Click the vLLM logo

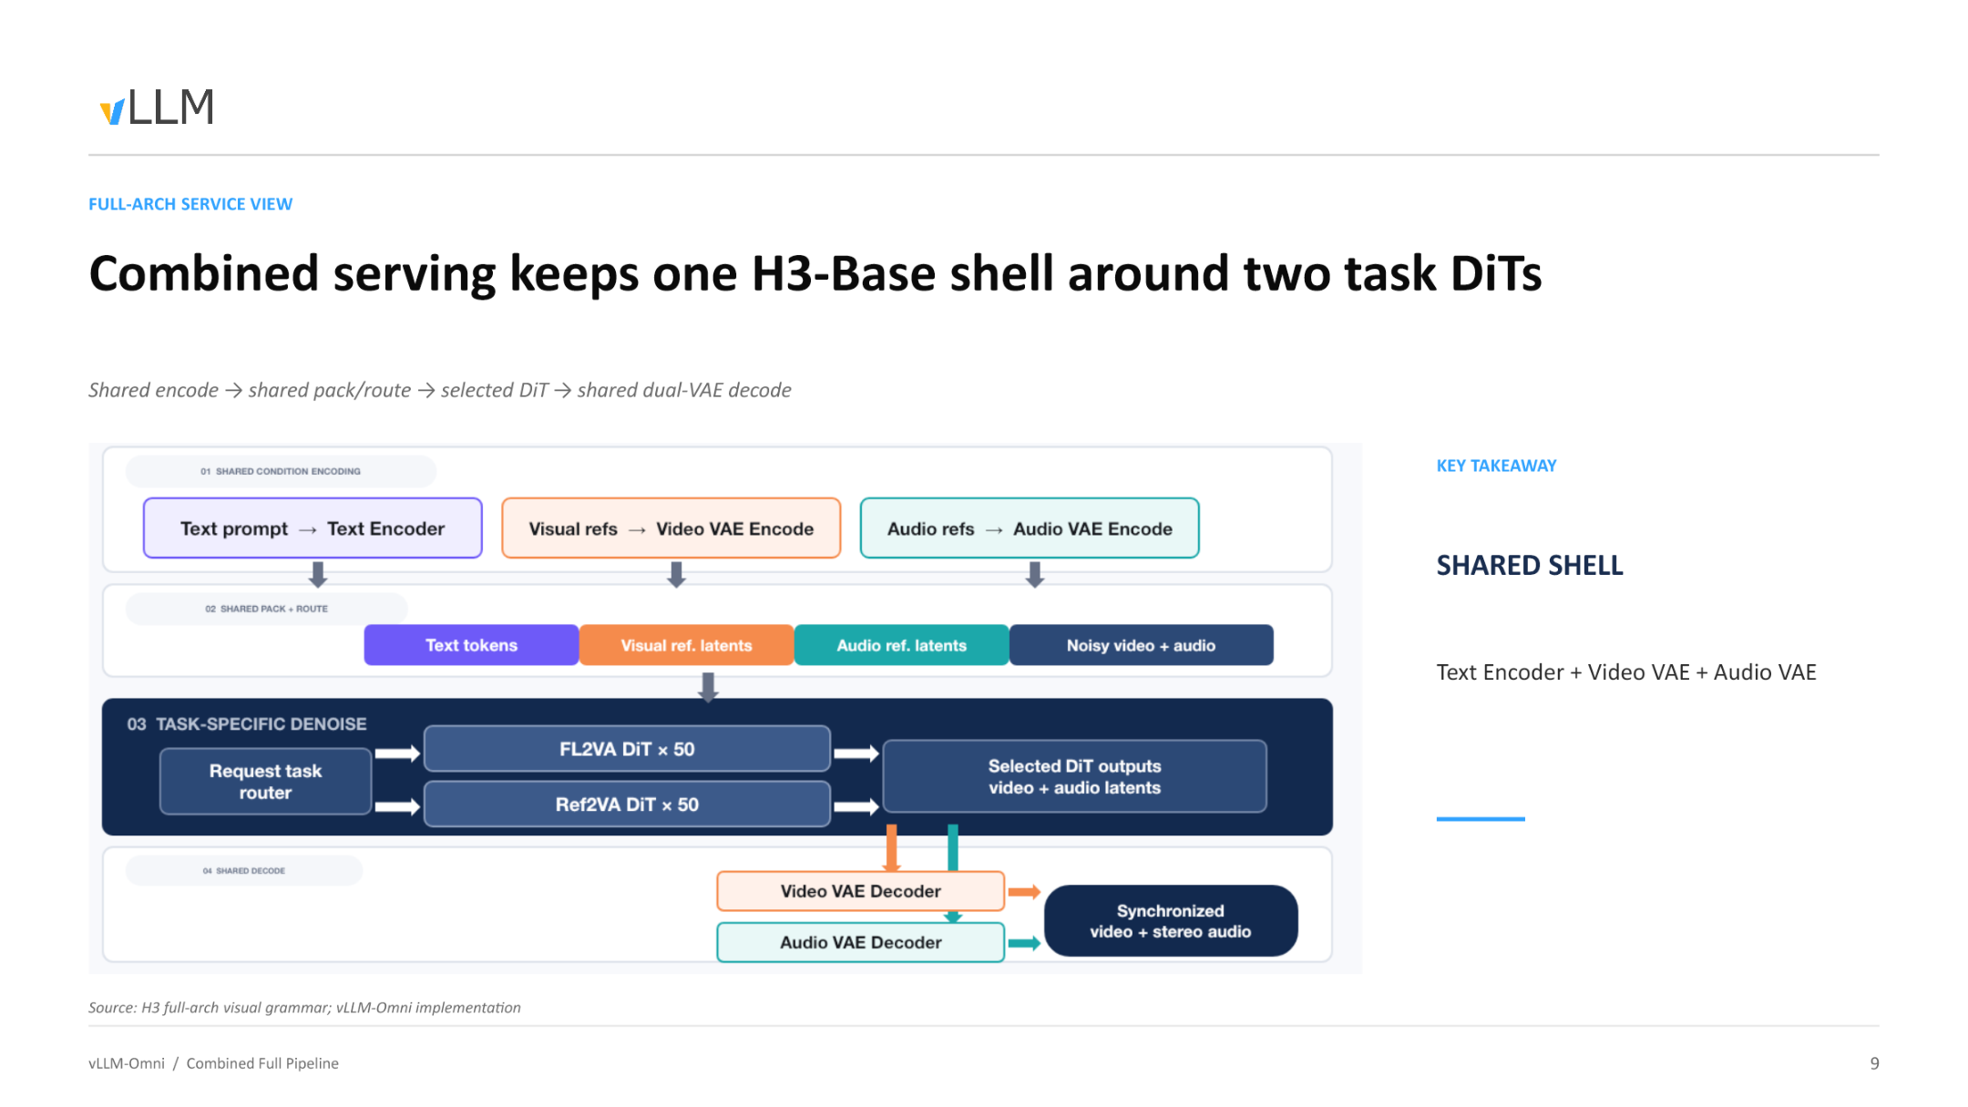point(157,108)
